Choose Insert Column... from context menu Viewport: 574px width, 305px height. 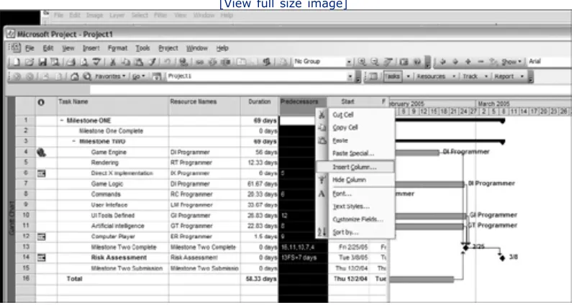pyautogui.click(x=355, y=167)
